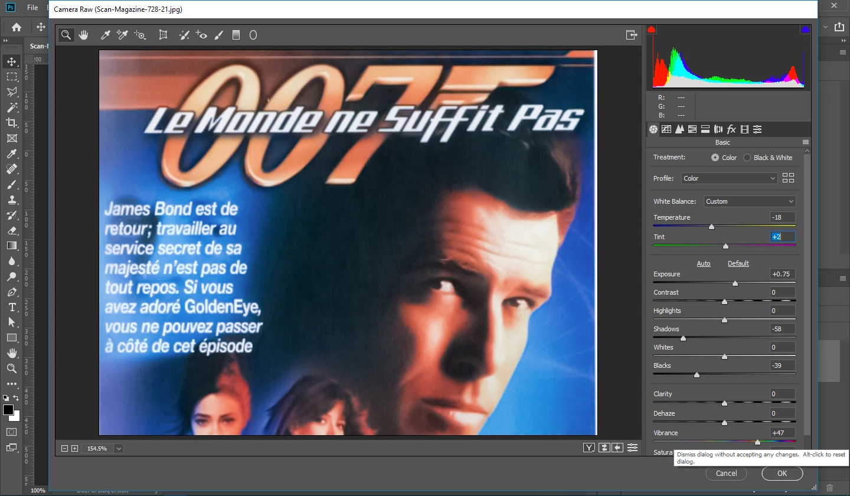Switch to the Basic panel tab
The height and width of the screenshot is (496, 850).
(x=653, y=129)
